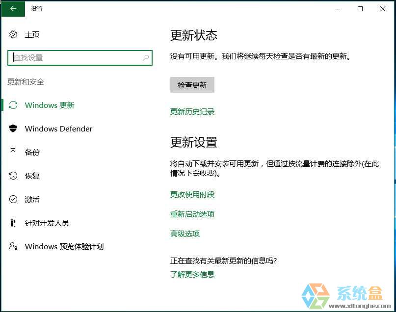Open the 了解更多信息 link
Viewport: 396px width, 312px height.
point(192,274)
